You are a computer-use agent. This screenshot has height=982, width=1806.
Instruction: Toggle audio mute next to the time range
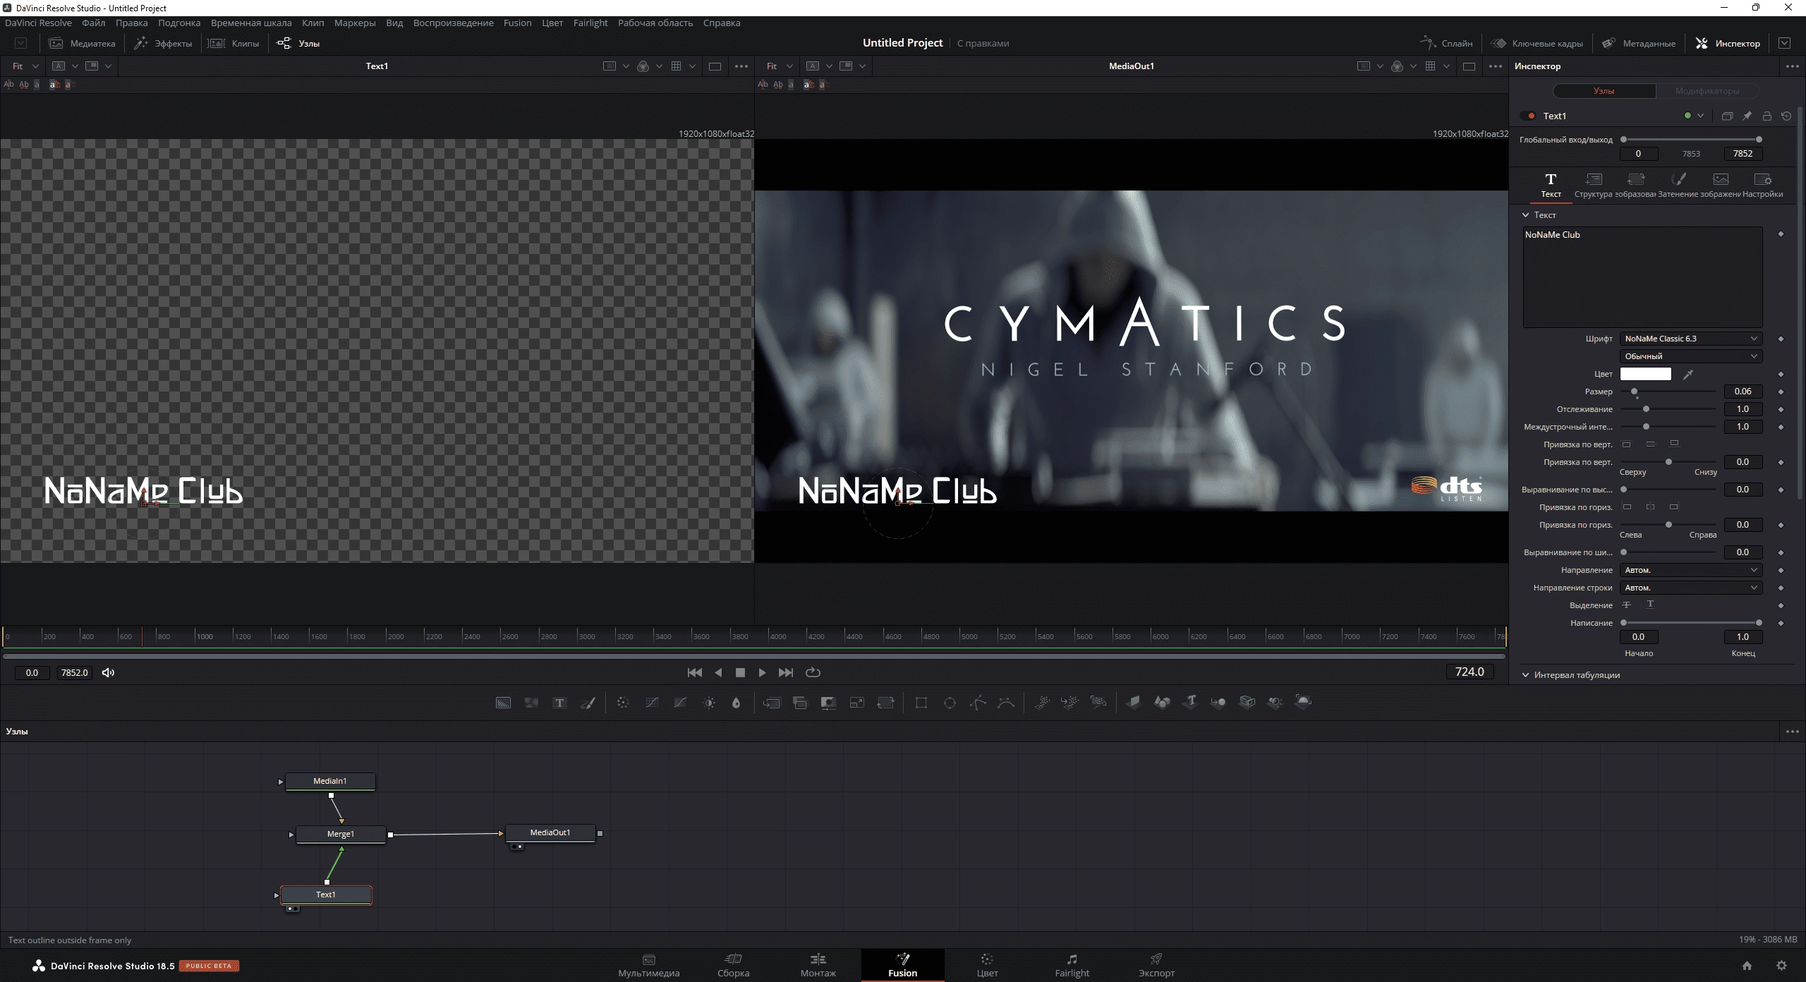(108, 672)
